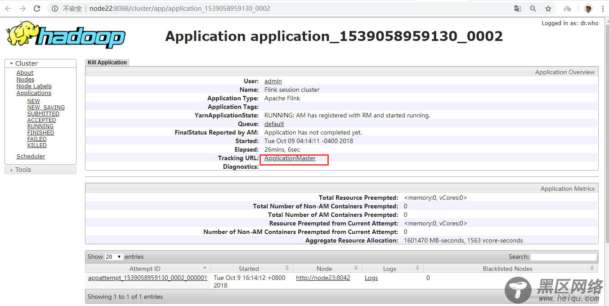Filter applications by ACCEPTED state
The height and width of the screenshot is (306, 609).
(x=42, y=120)
